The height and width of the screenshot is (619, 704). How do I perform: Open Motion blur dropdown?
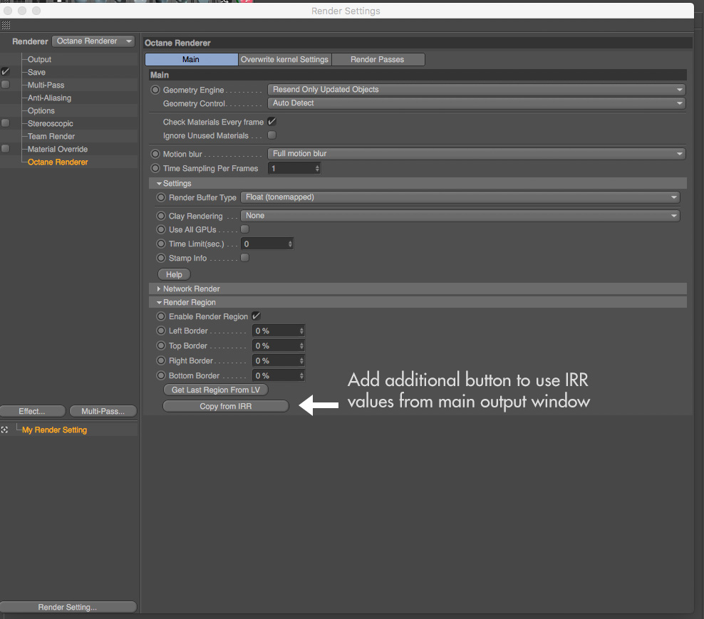pyautogui.click(x=477, y=154)
